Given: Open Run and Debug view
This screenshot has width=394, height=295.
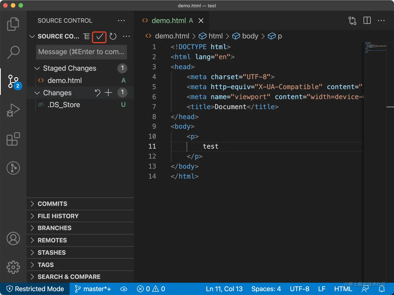Looking at the screenshot, I should click(x=13, y=110).
